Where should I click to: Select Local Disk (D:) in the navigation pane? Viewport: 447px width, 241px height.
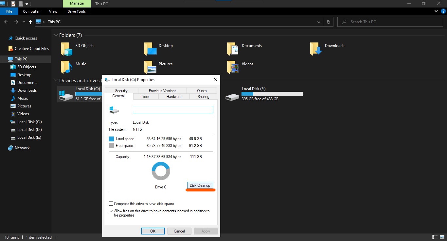point(29,130)
